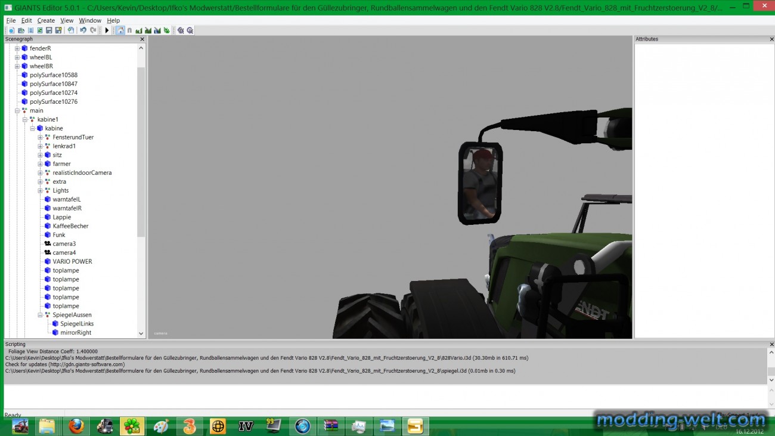Select the farmer node
This screenshot has width=775, height=436.
(x=61, y=164)
